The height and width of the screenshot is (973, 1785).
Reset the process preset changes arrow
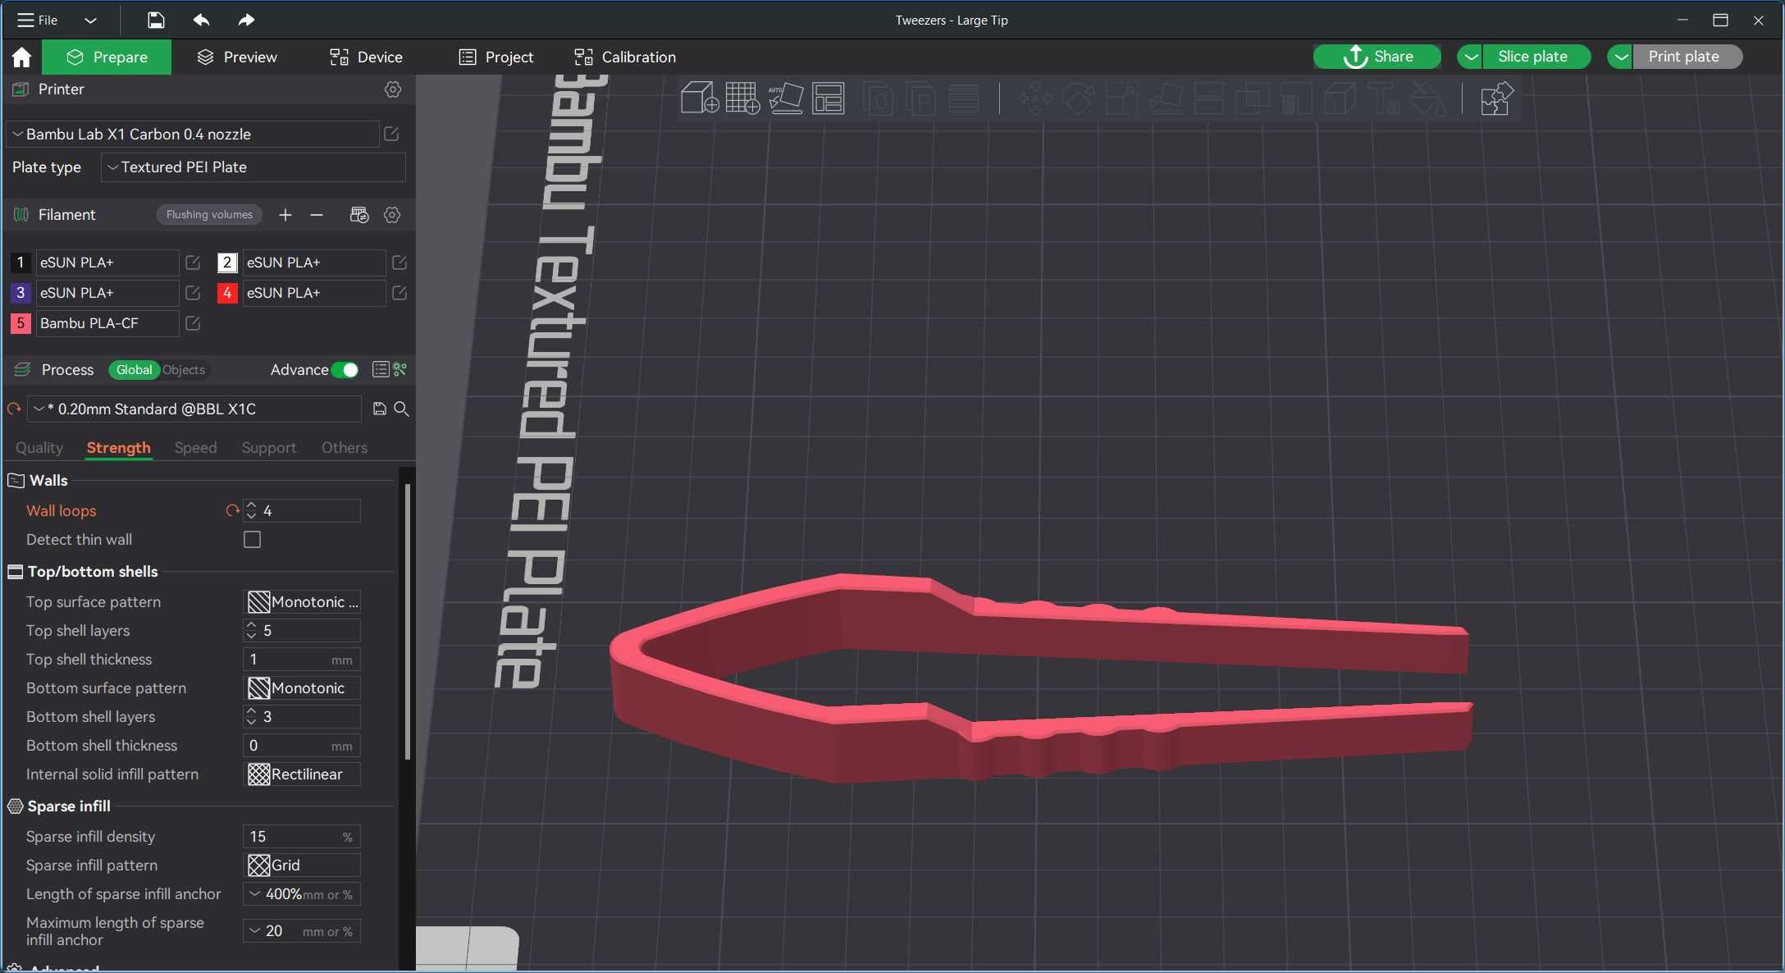14,409
